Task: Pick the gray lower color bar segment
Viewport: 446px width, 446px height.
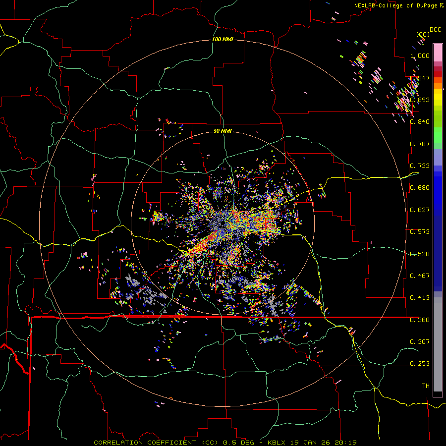Action: [438, 344]
